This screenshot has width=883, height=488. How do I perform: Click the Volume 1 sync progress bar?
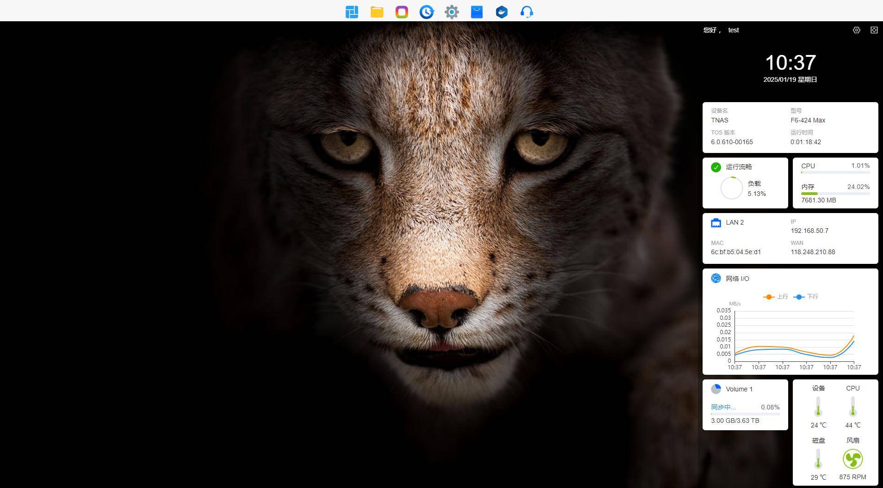pyautogui.click(x=745, y=414)
